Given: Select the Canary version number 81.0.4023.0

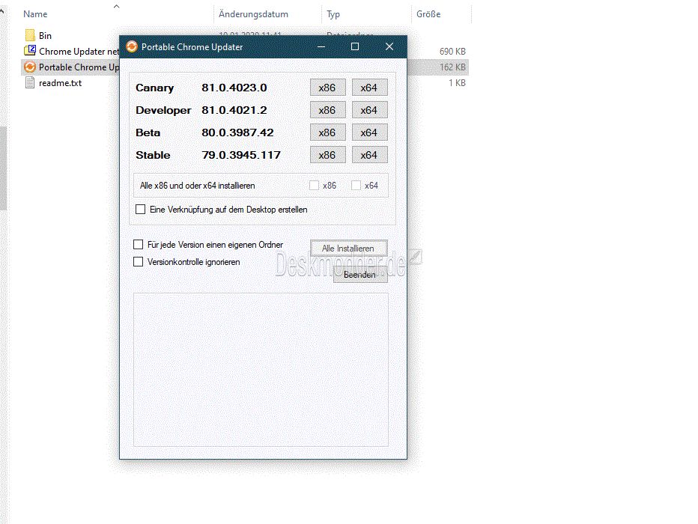Looking at the screenshot, I should (234, 88).
